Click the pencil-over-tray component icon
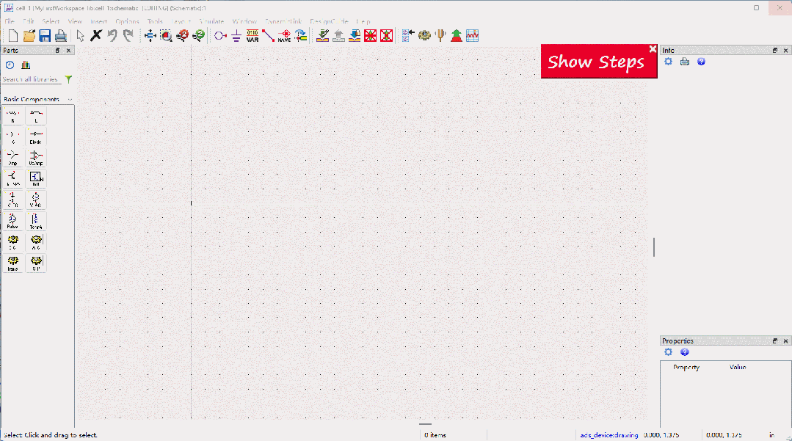792x441 pixels. [323, 35]
